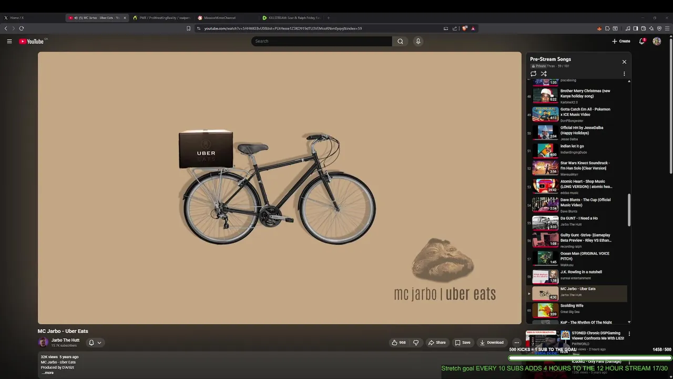Start voice search with microphone icon

coord(418,41)
